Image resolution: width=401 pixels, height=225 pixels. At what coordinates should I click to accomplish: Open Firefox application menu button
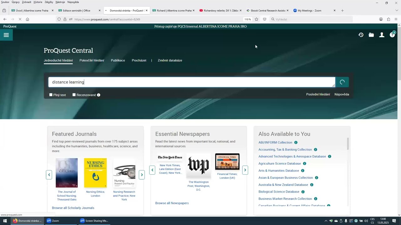click(396, 19)
